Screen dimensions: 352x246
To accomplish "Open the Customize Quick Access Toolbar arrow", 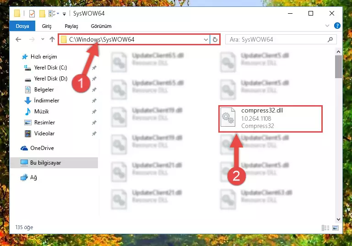I will point(64,14).
